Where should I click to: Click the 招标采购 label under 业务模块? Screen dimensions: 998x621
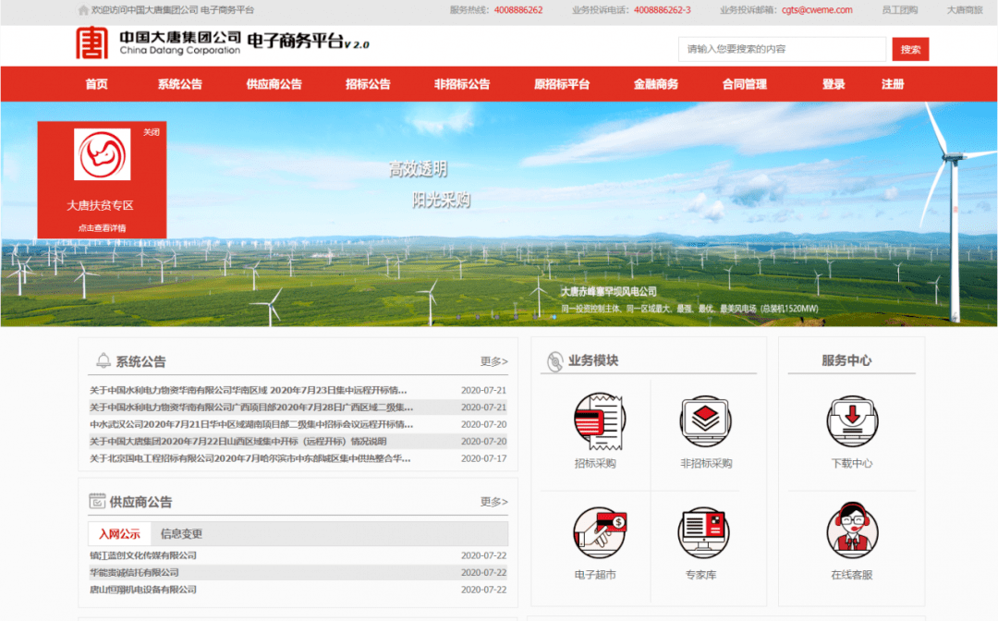(595, 464)
